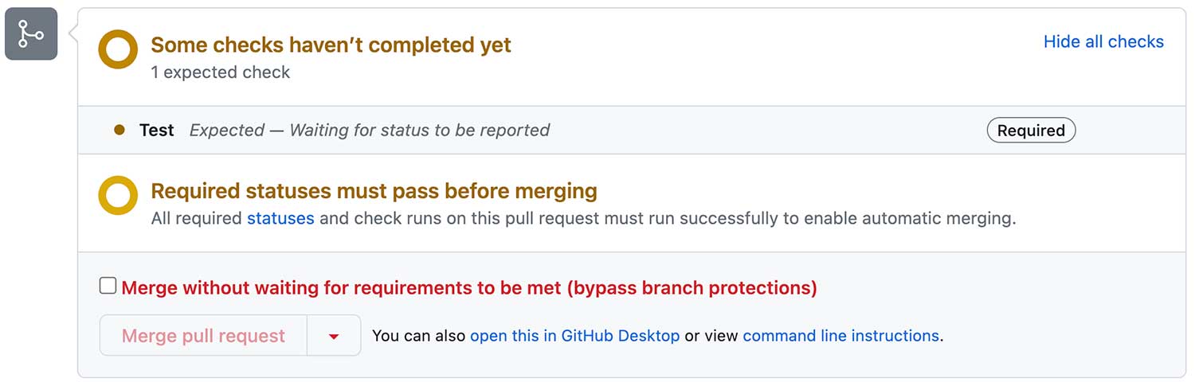The height and width of the screenshot is (386, 1195).
Task: Click "1 expected check" summary text
Action: (221, 72)
